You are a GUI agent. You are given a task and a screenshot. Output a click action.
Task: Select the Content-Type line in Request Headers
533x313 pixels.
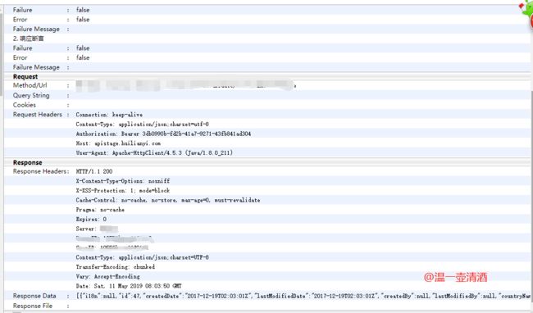tap(142, 125)
